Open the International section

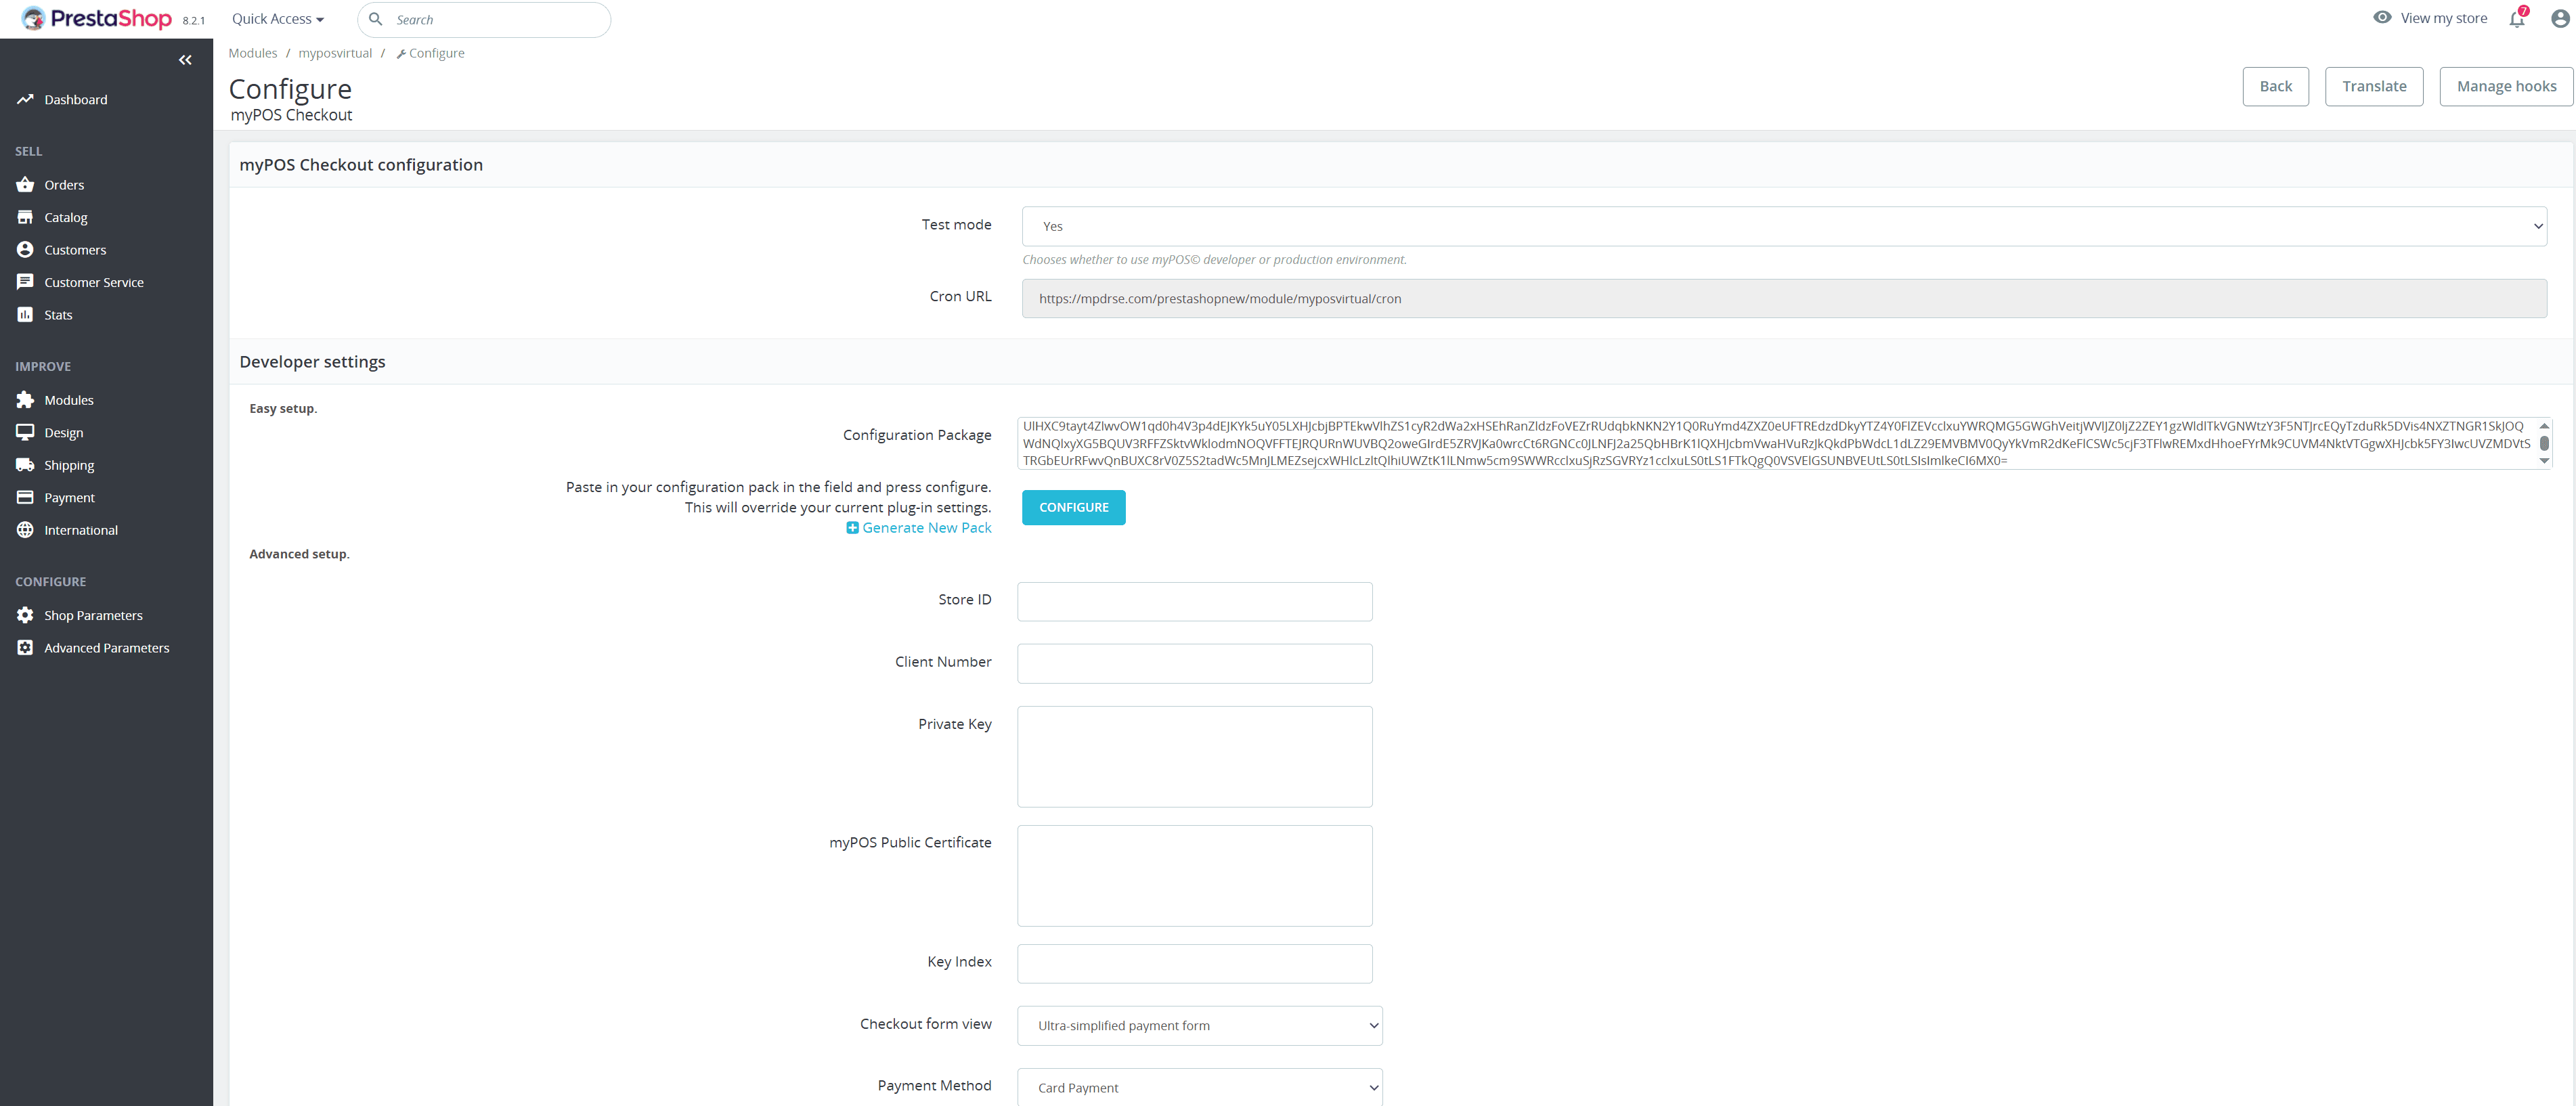point(81,530)
